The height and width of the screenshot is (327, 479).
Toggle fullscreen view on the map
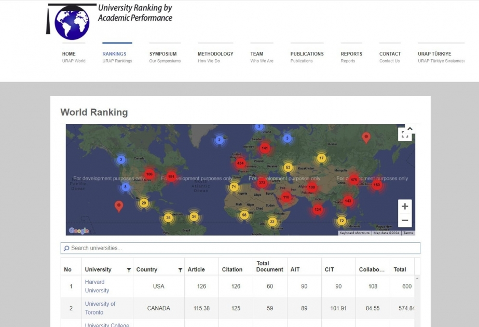[405, 135]
